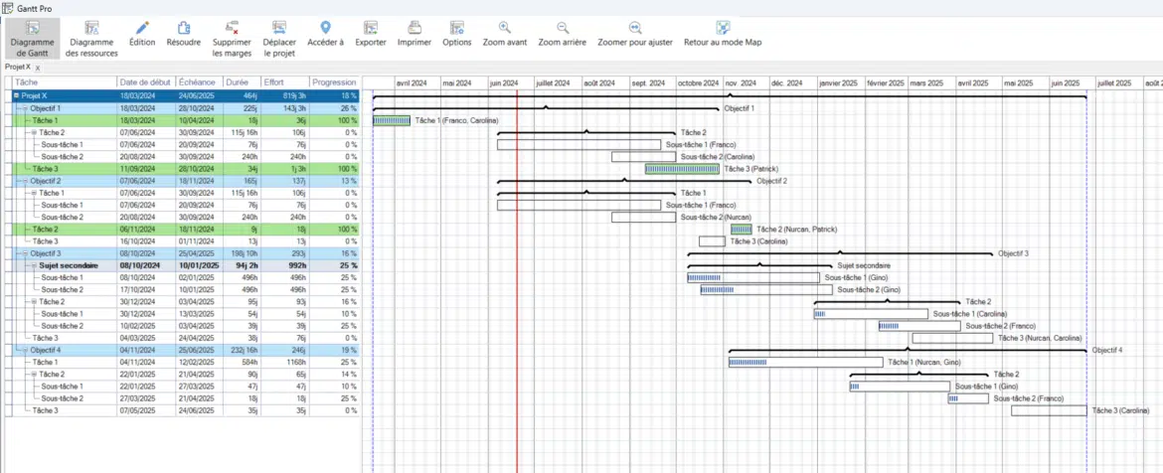This screenshot has height=473, width=1163.
Task: Zoom in with Zoom avant
Action: coord(505,29)
